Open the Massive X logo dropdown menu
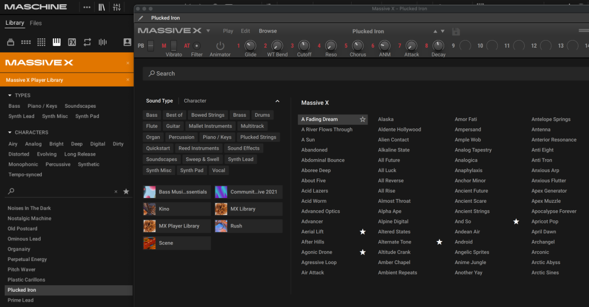Viewport: 589px width, 307px height. click(x=208, y=31)
